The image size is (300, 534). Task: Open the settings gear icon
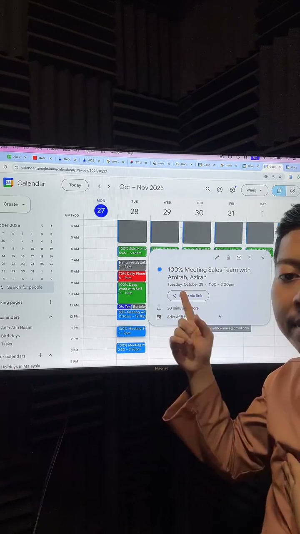(x=232, y=189)
